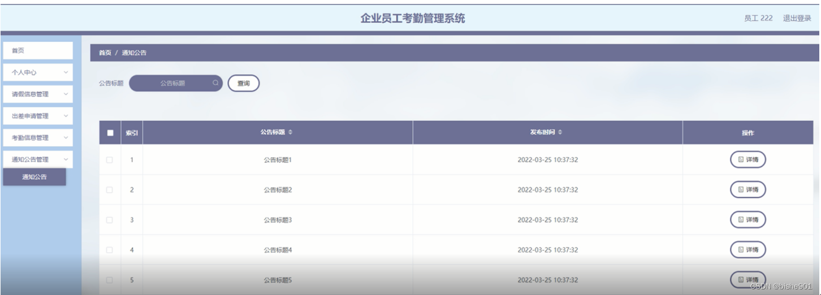Check the checkbox for row 3

click(110, 220)
